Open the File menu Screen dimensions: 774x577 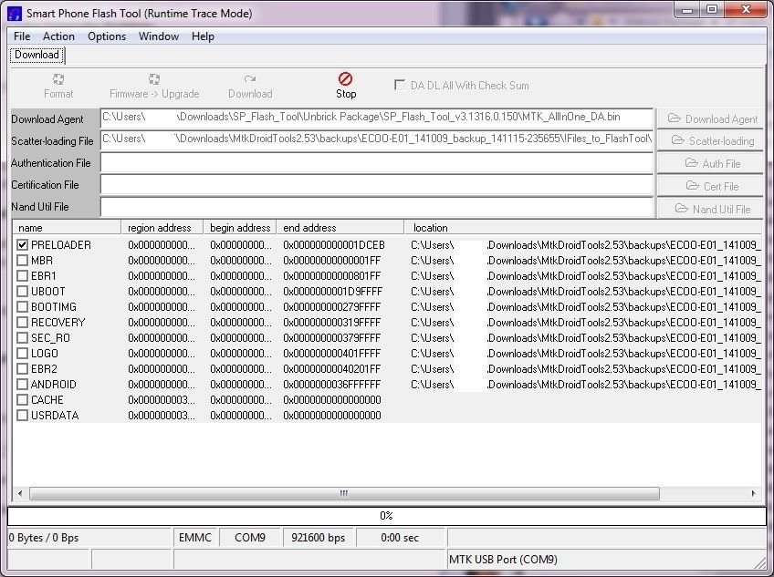click(22, 36)
